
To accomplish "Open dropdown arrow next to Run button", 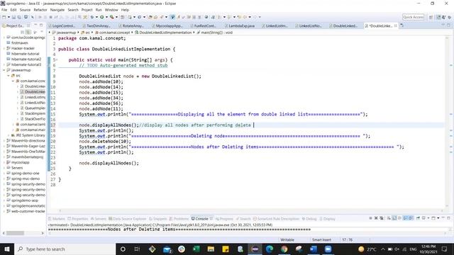I will pos(106,17).
